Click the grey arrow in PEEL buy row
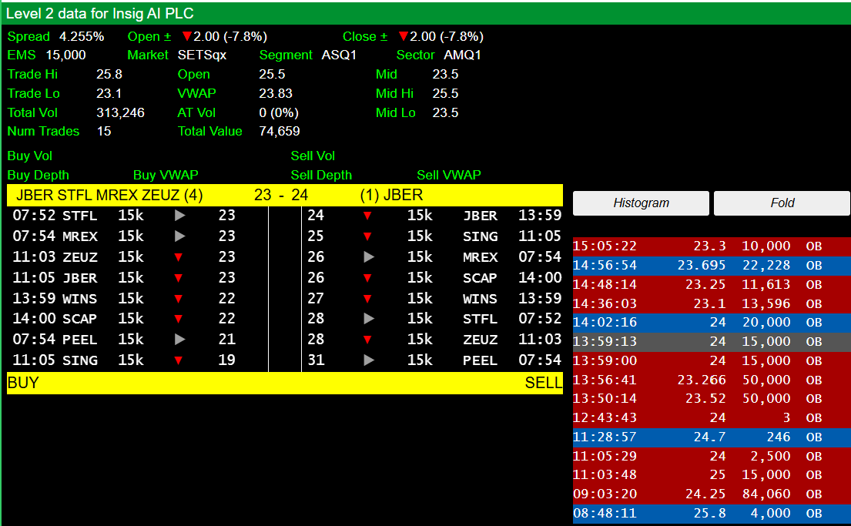This screenshot has width=851, height=526. (180, 340)
